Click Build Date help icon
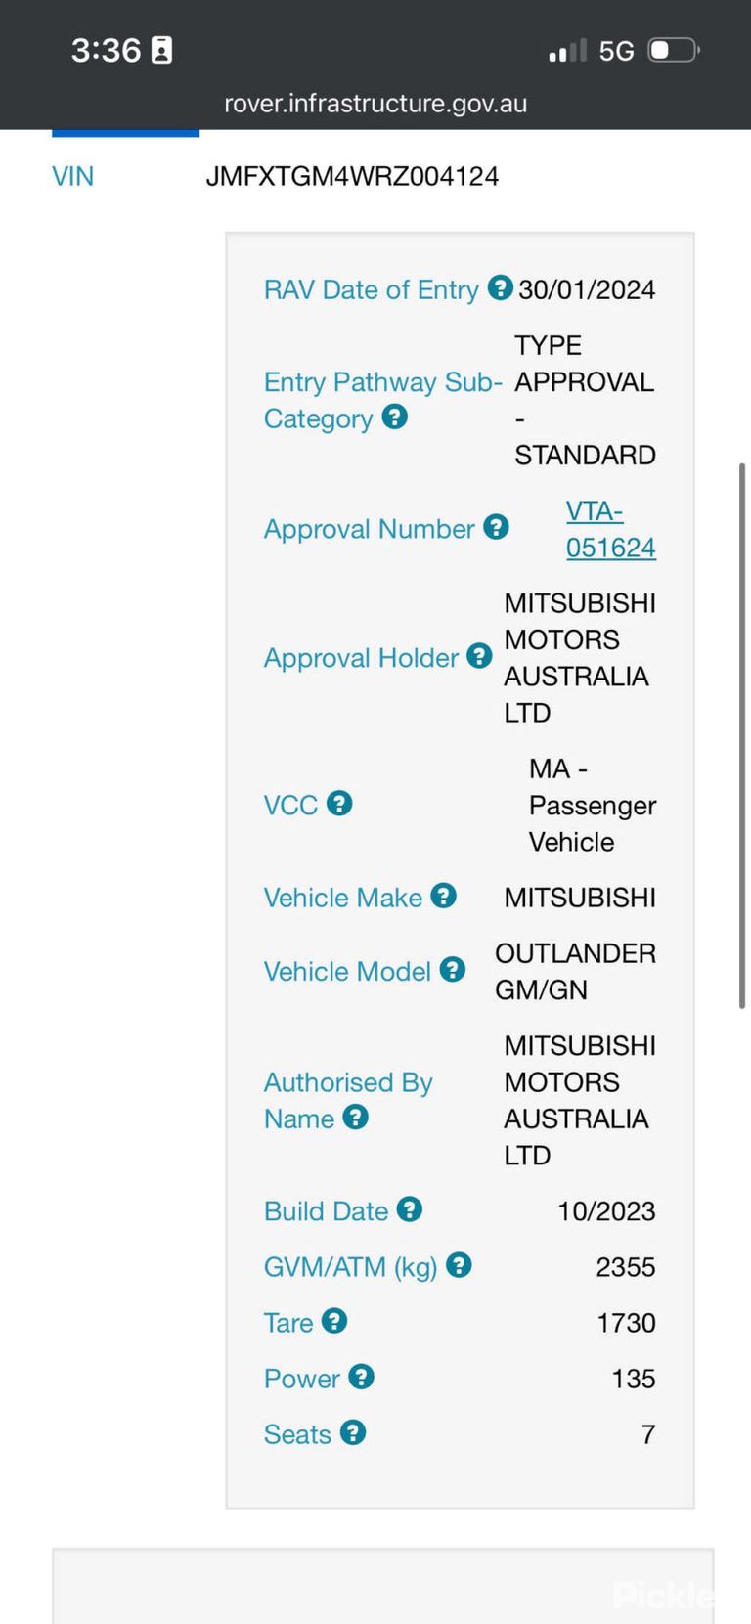This screenshot has width=751, height=1624. coord(410,1209)
